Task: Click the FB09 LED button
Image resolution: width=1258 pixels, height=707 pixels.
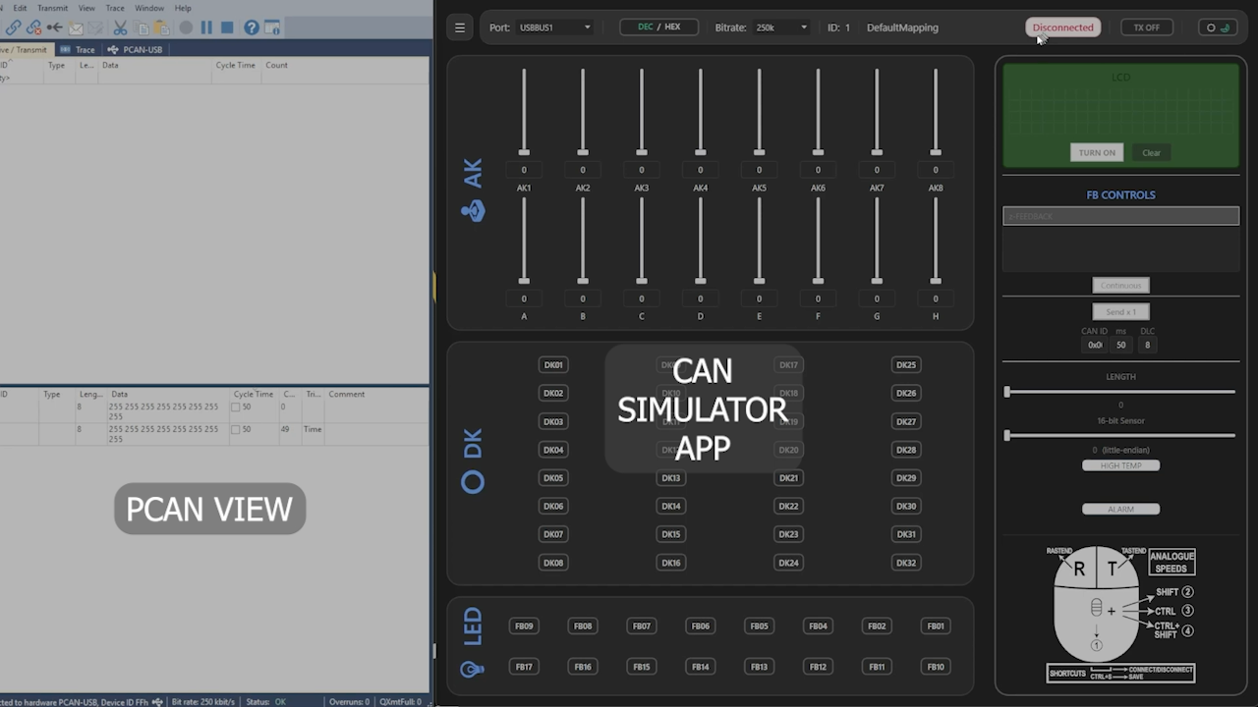Action: 524,626
